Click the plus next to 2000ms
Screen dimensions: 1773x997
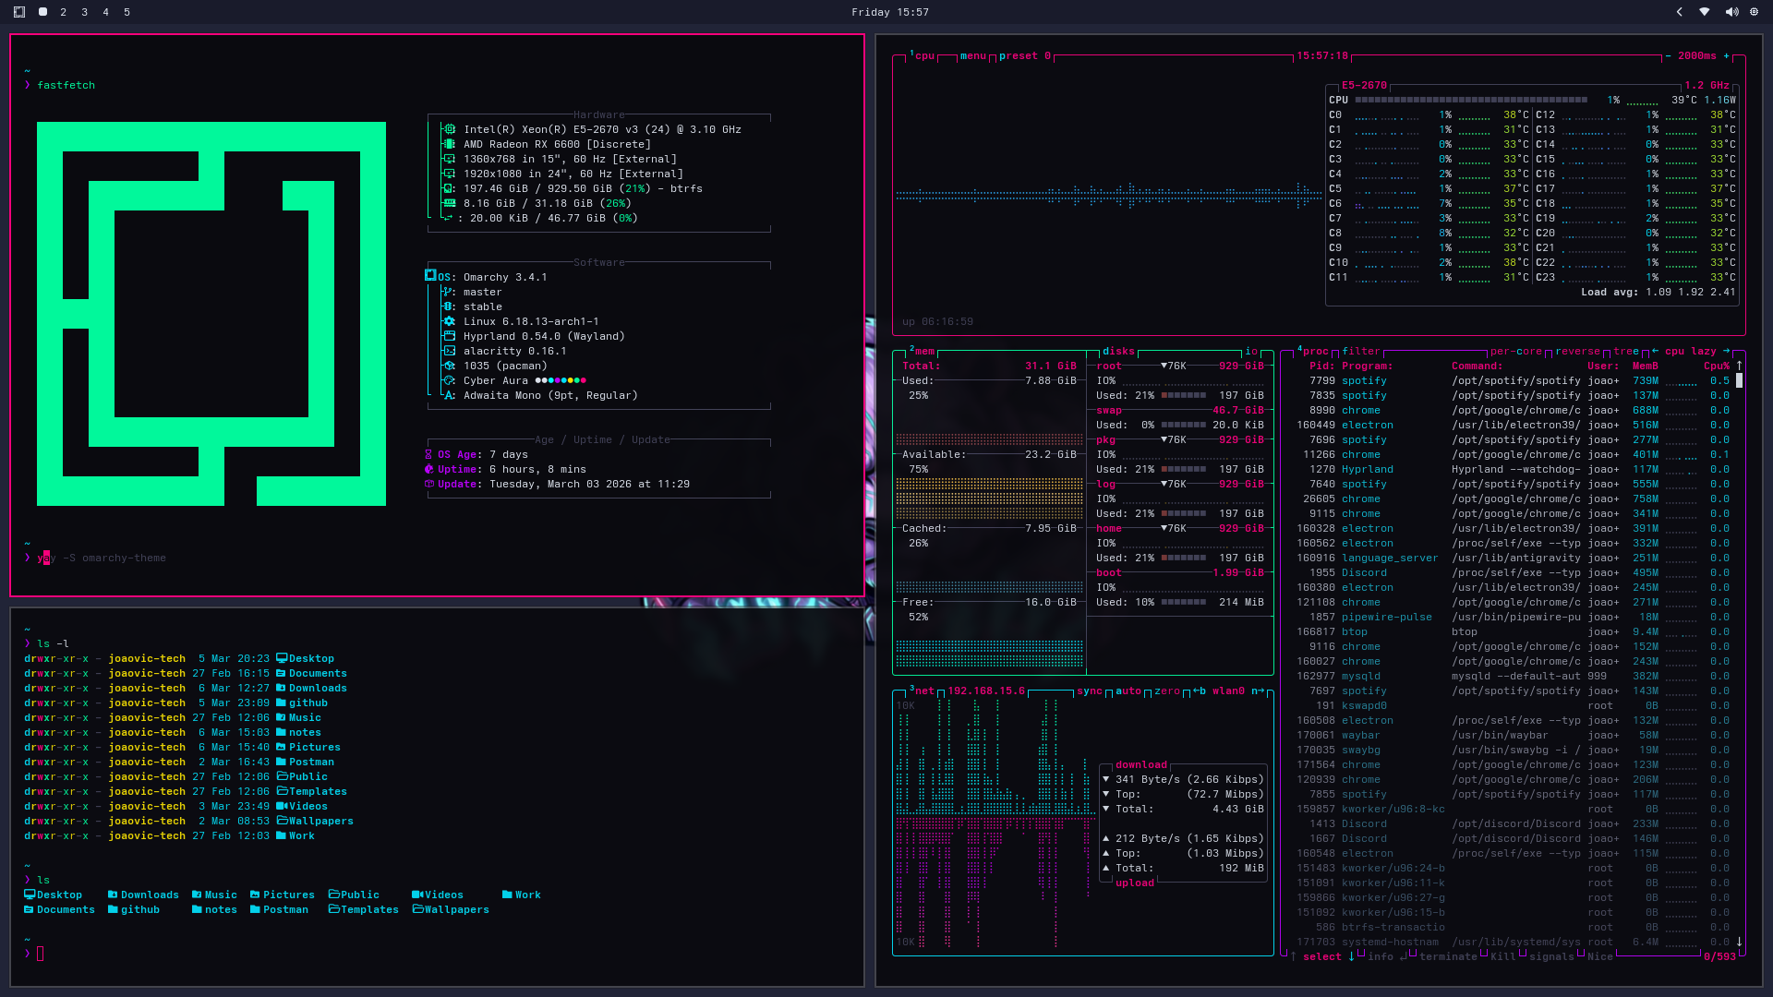point(1727,56)
